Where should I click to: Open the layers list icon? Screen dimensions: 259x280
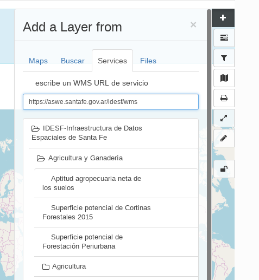click(x=224, y=38)
